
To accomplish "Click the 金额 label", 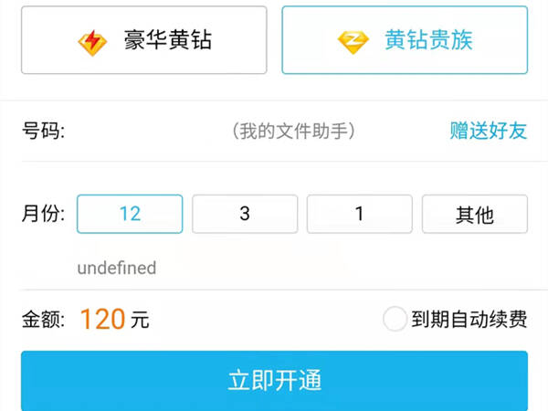I will (43, 320).
